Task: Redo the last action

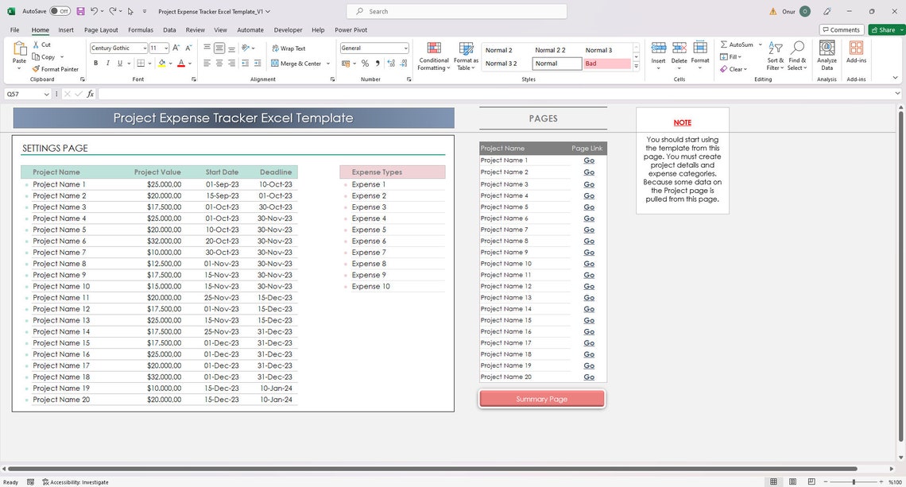Action: click(113, 11)
